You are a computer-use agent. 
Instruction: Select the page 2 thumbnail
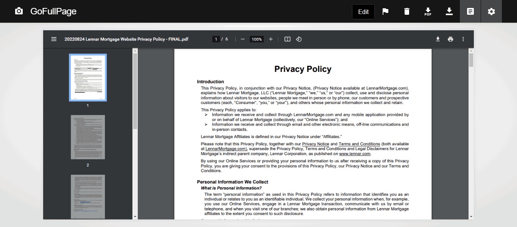coord(87,137)
